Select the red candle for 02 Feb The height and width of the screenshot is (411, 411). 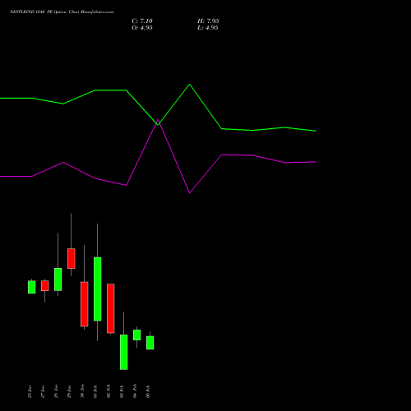pyautogui.click(x=111, y=308)
